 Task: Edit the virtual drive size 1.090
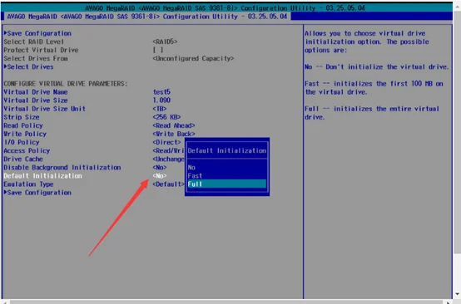161,100
